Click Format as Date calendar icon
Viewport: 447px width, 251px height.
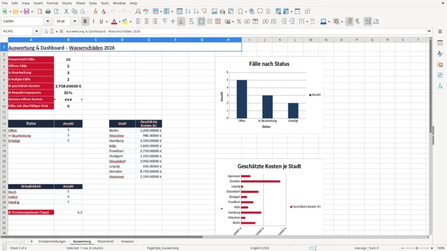(x=255, y=21)
